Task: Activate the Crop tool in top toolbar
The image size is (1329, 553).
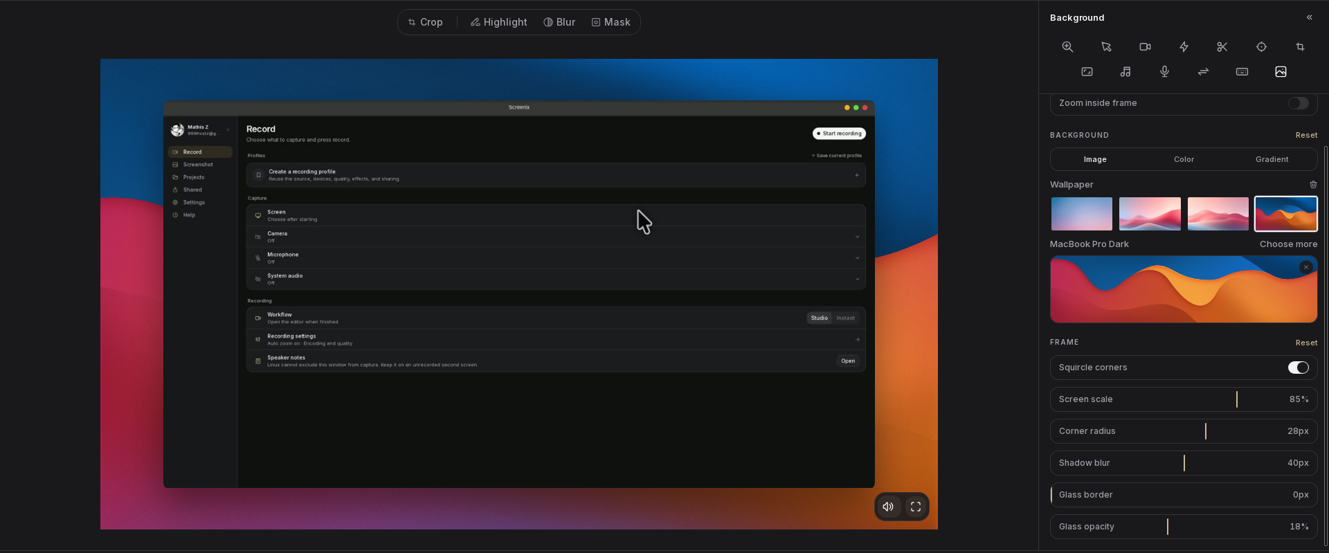Action: (425, 22)
